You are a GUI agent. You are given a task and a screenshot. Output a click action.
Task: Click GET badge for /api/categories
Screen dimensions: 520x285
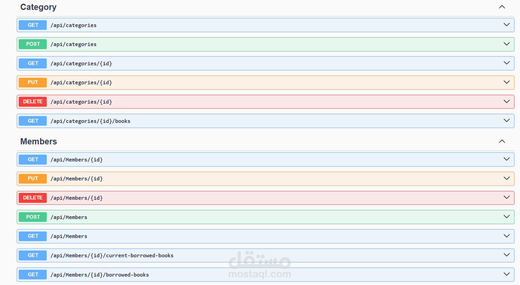[33, 25]
